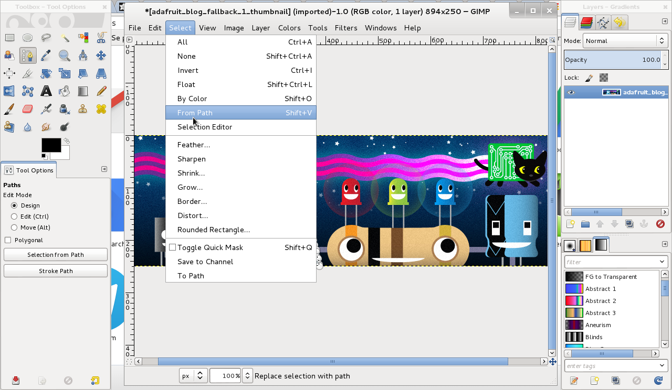Select the Heal bandage tool
This screenshot has height=390, width=672.
tap(101, 109)
